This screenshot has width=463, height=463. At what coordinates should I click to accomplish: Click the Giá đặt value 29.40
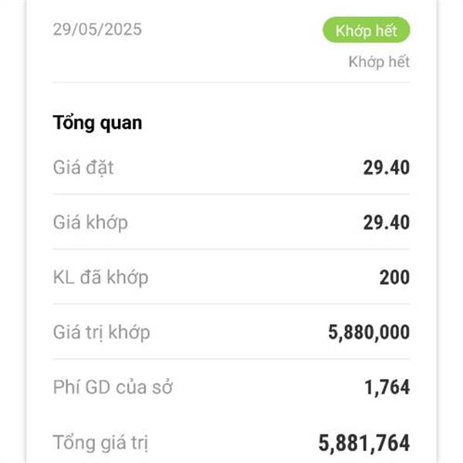(x=386, y=167)
